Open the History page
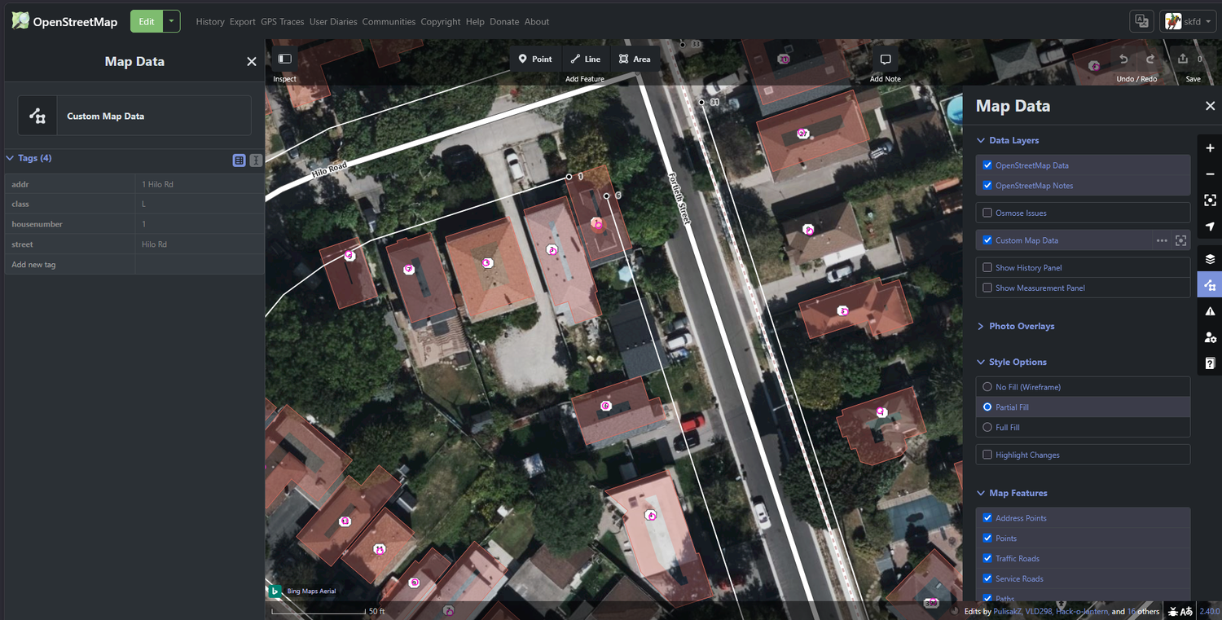 pyautogui.click(x=210, y=22)
